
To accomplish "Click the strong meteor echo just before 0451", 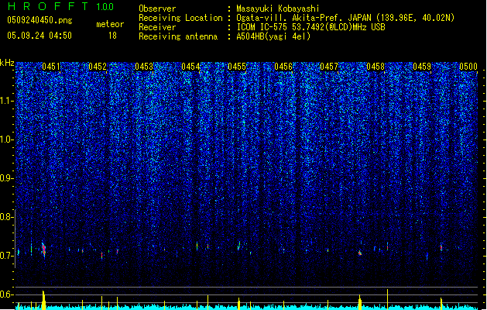I will pos(44,250).
